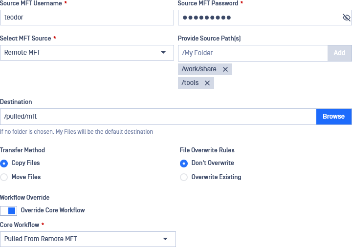Toggle the Override Core Workflow switch
The height and width of the screenshot is (247, 352).
click(x=8, y=211)
